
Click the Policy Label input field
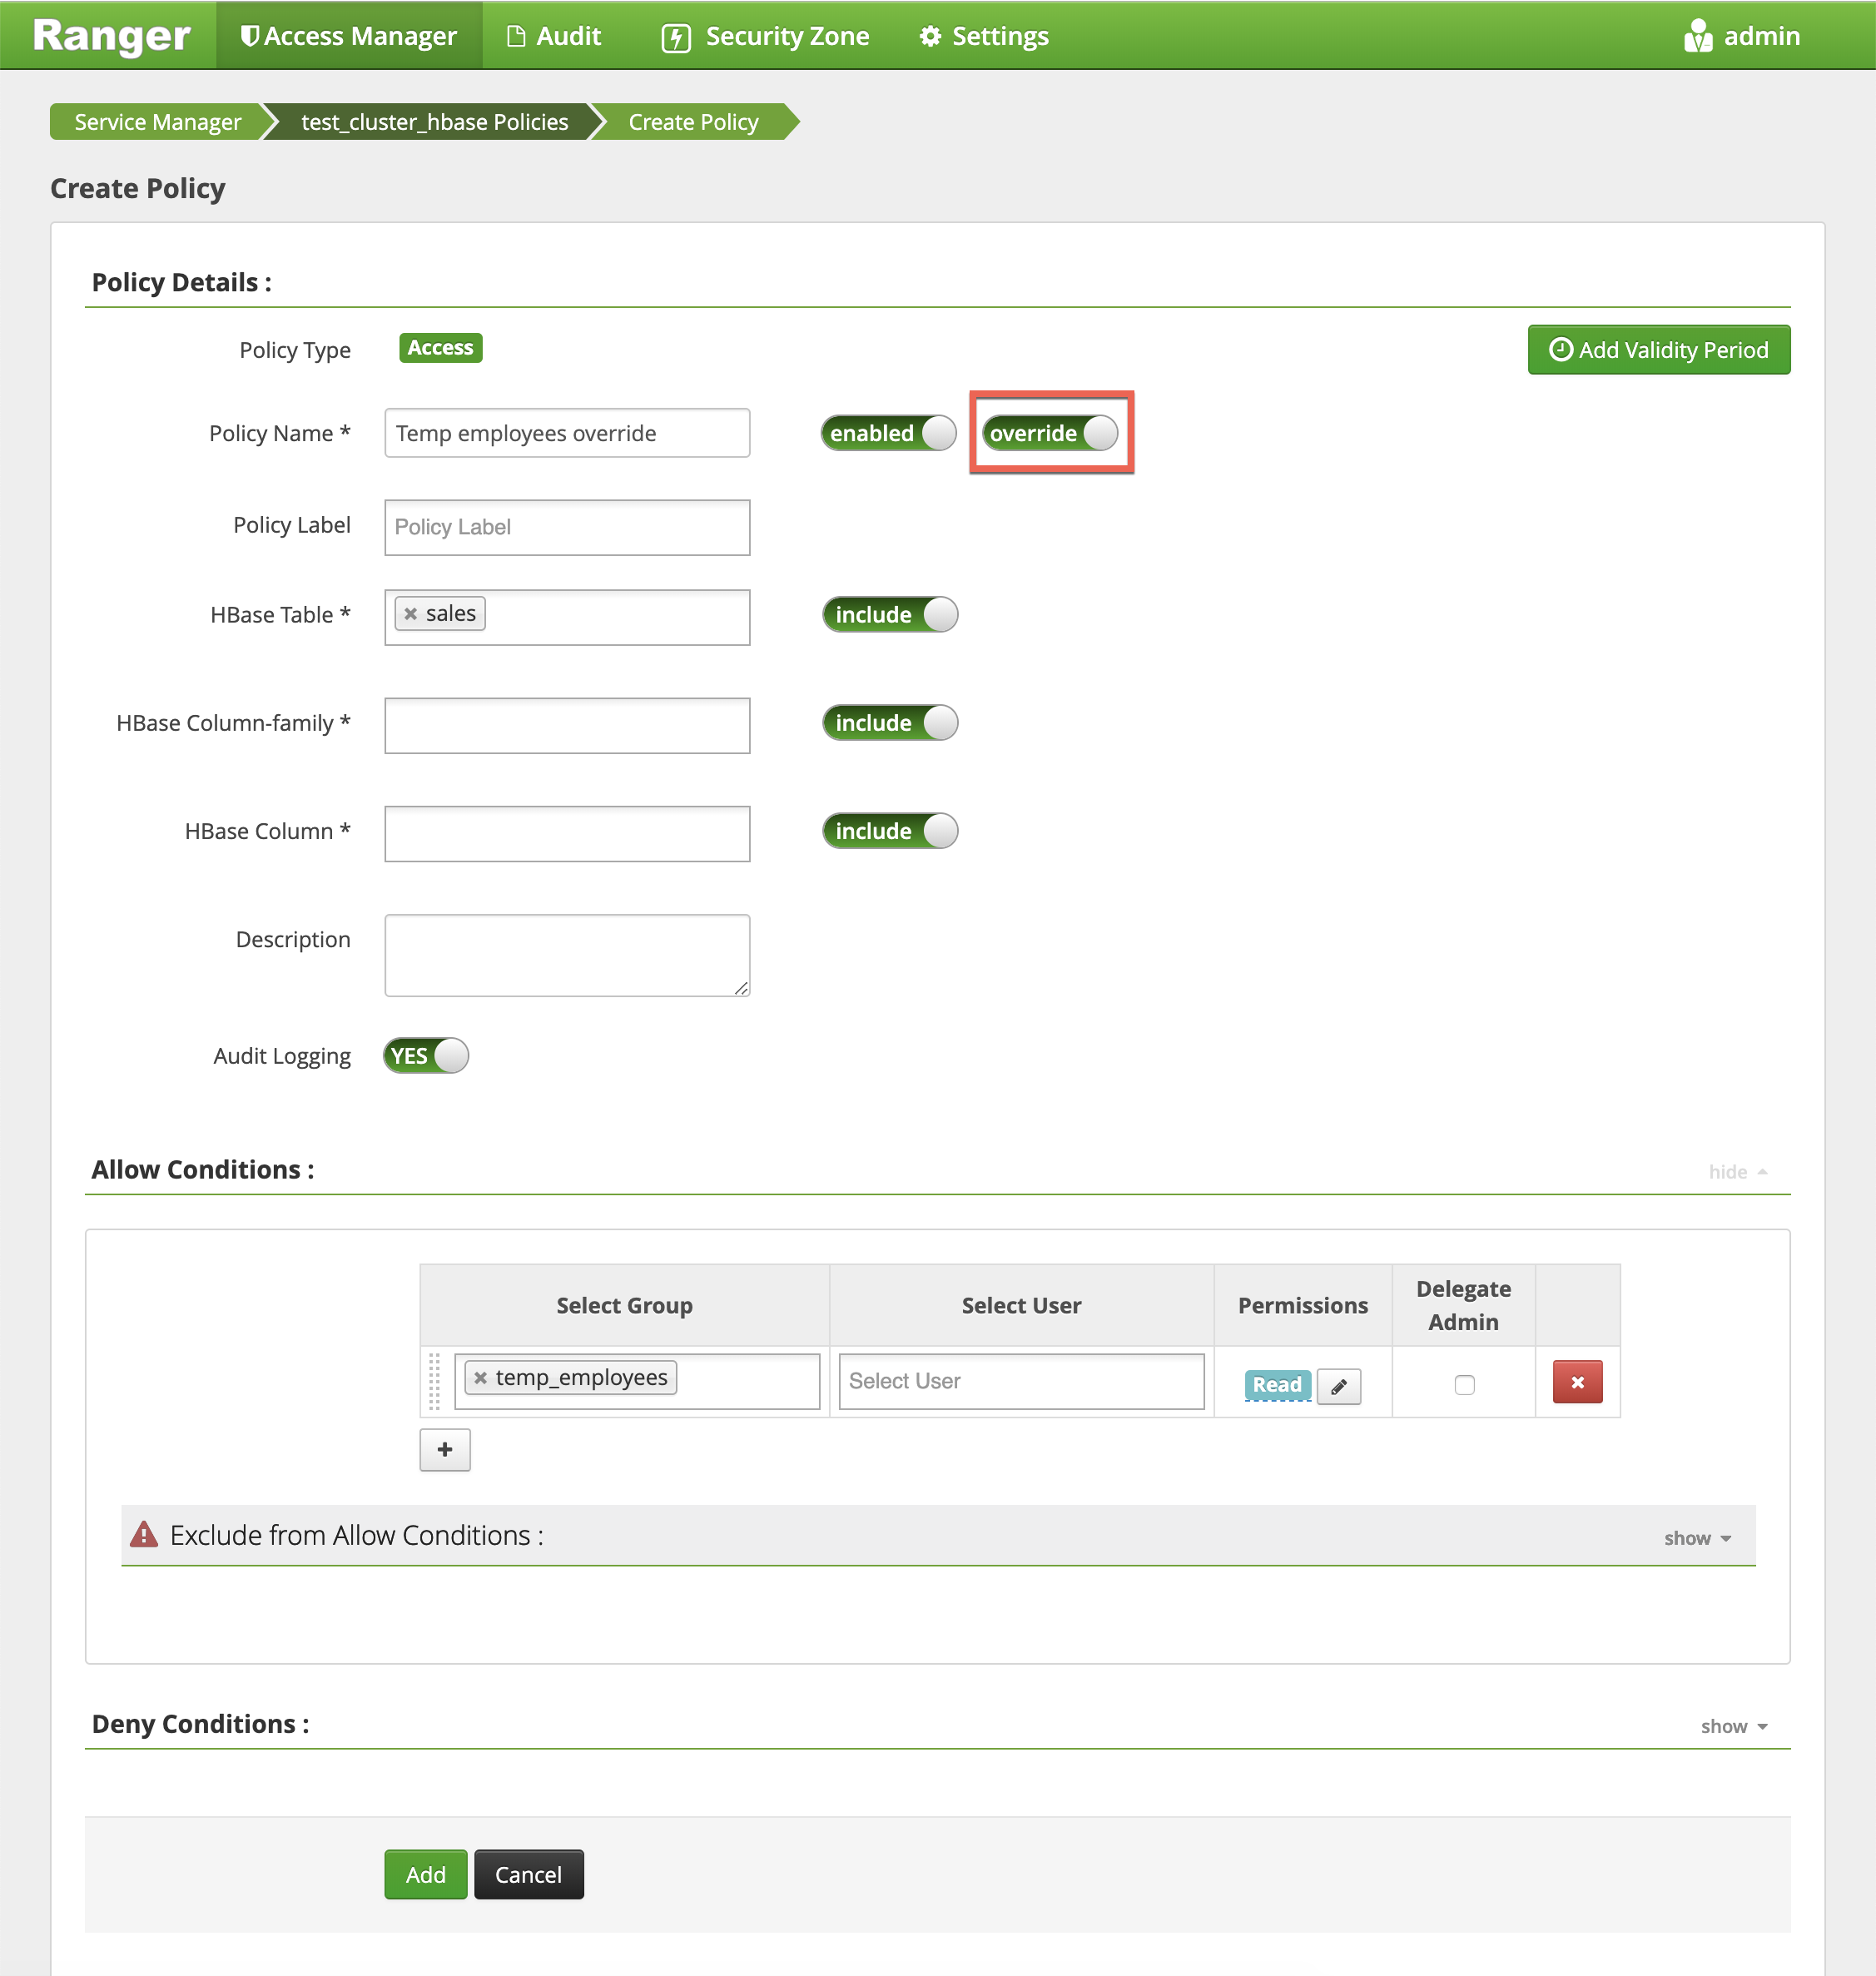(564, 525)
